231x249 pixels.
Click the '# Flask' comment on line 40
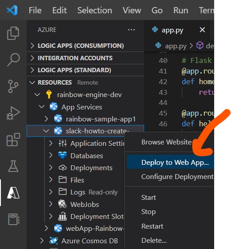(x=197, y=60)
